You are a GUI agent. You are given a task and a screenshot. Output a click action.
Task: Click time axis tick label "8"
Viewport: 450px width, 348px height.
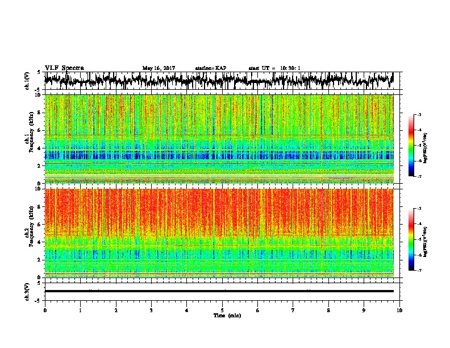point(328,310)
